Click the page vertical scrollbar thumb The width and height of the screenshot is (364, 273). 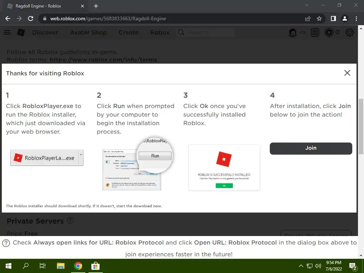point(361,126)
